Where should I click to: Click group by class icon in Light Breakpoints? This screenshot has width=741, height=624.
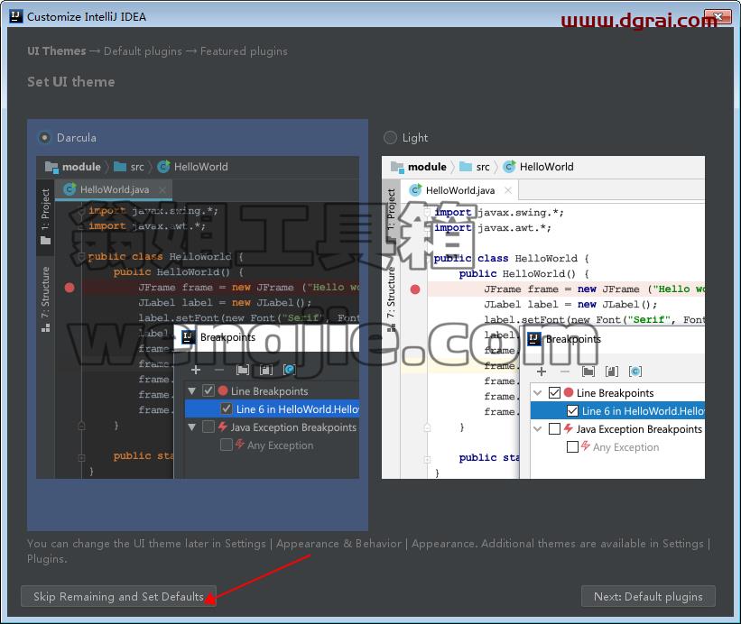(x=635, y=372)
